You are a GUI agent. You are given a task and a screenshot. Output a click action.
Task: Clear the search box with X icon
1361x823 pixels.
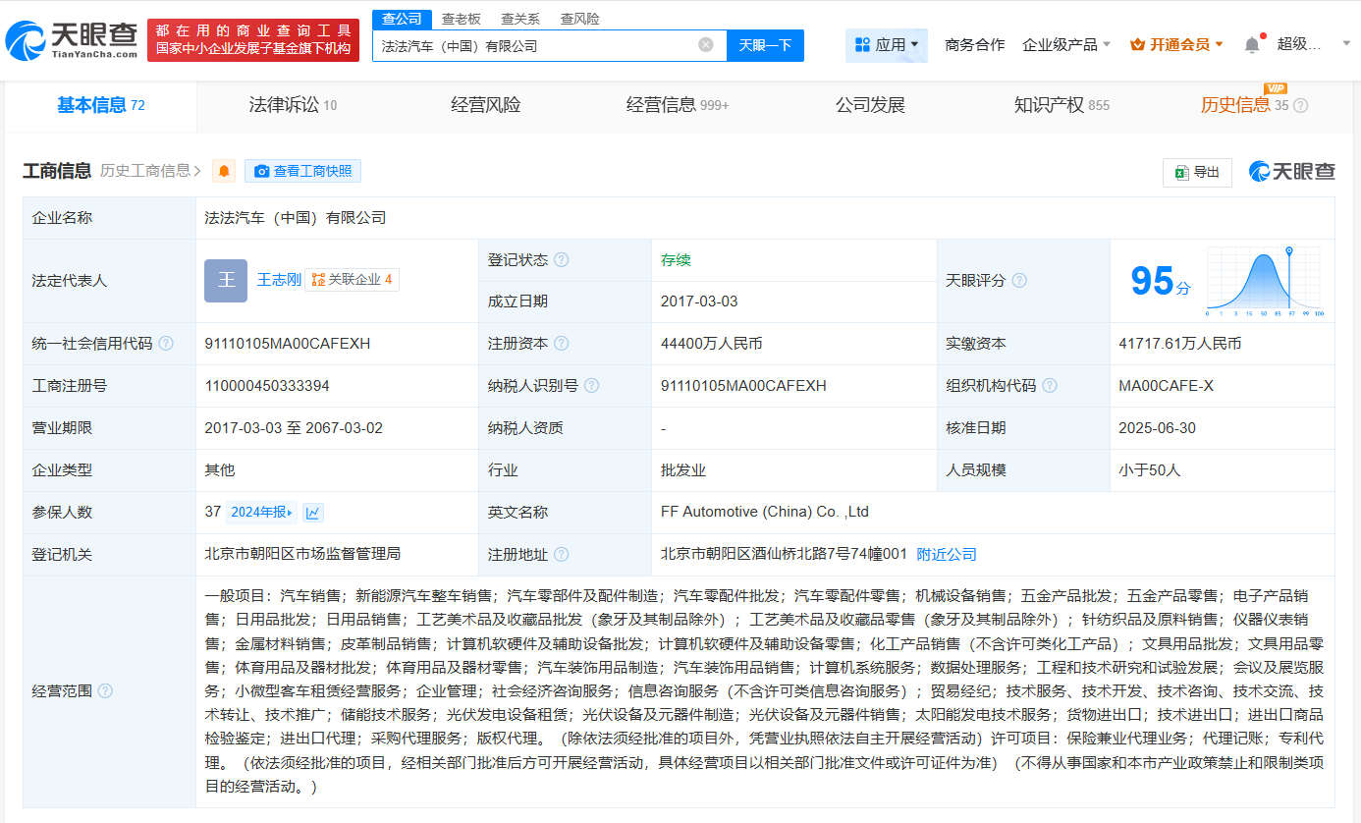pos(705,45)
